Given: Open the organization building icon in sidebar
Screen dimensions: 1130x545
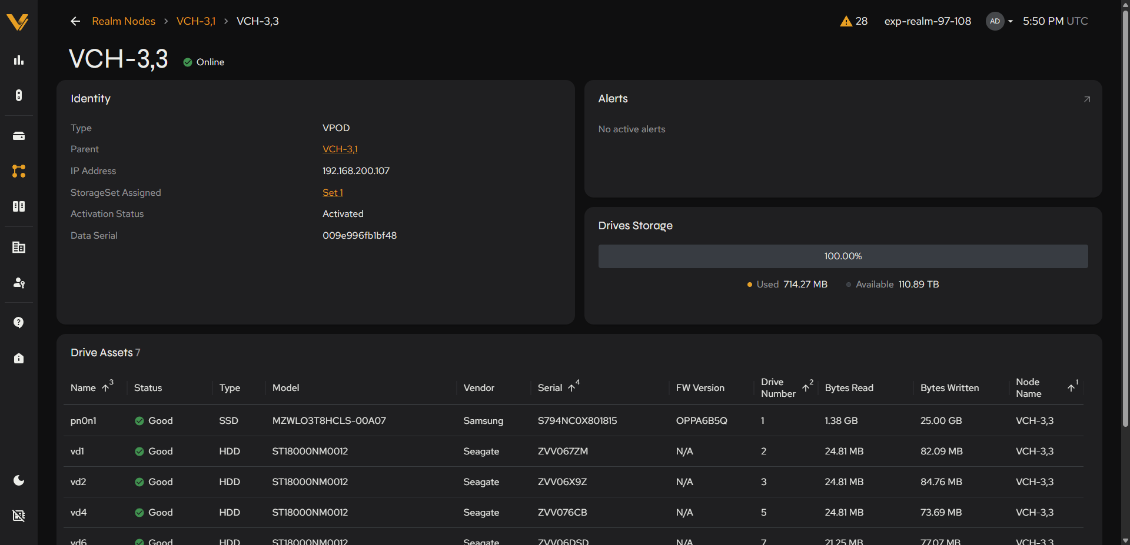Looking at the screenshot, I should (x=19, y=248).
